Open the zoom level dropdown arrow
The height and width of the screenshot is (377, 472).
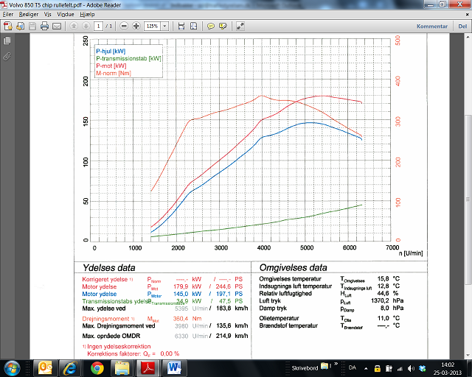click(x=164, y=27)
